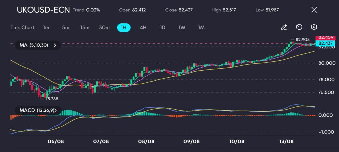Click the red 82.459 price label
The image size is (339, 152).
point(324,38)
